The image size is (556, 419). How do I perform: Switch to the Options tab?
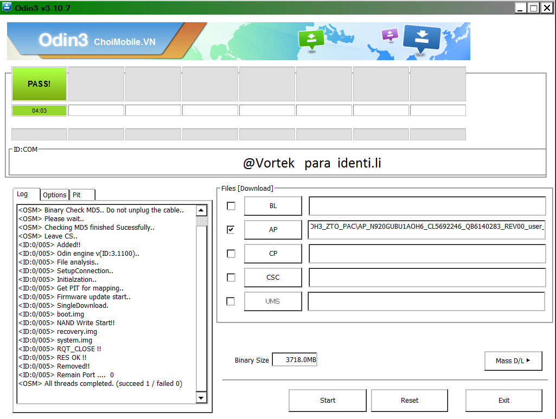55,195
